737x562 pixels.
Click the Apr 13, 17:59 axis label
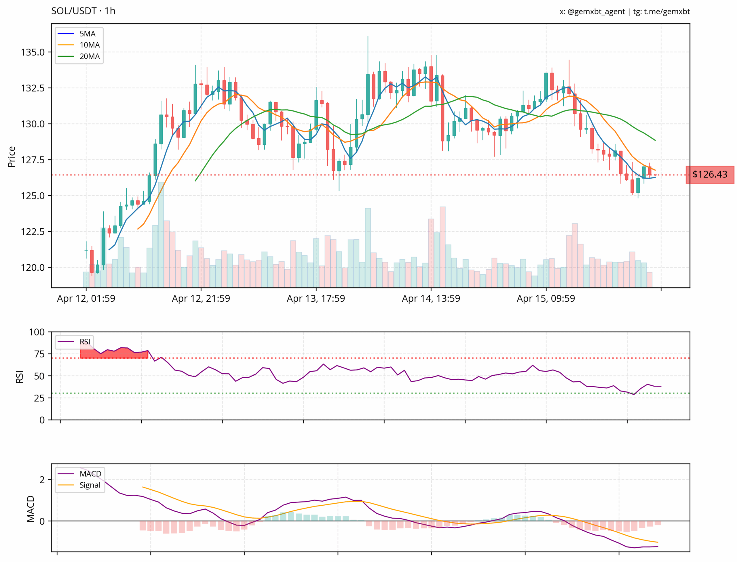[x=316, y=298]
